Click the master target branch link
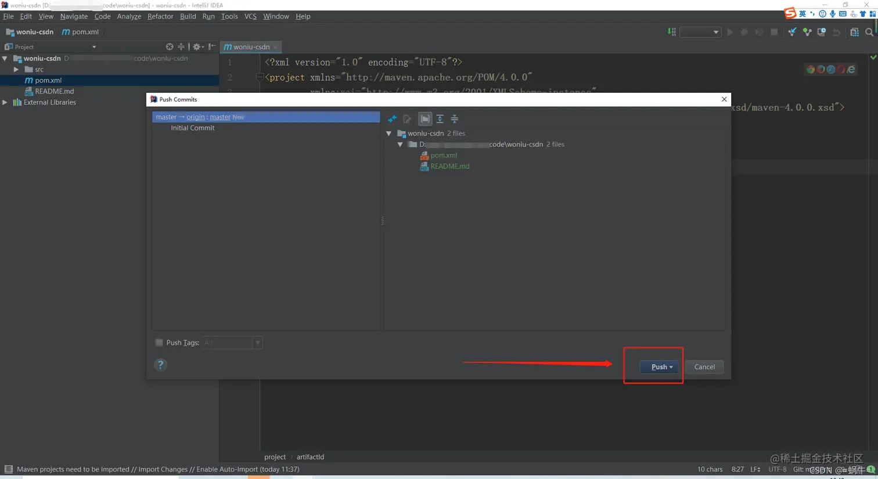The width and height of the screenshot is (878, 479). tap(220, 117)
